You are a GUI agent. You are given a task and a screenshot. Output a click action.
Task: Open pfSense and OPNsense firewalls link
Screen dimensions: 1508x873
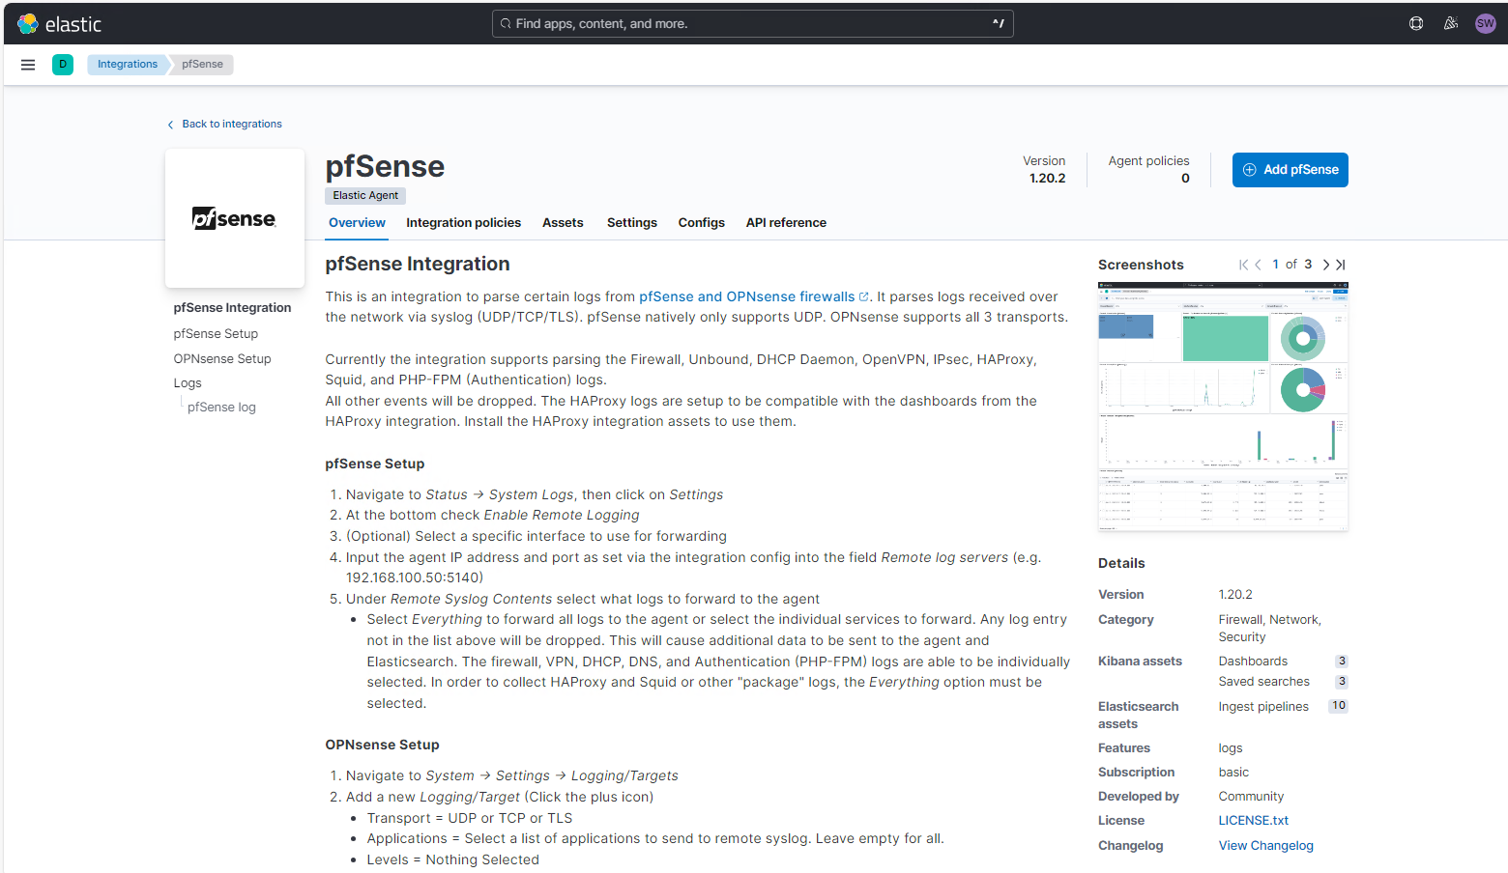pyautogui.click(x=753, y=297)
